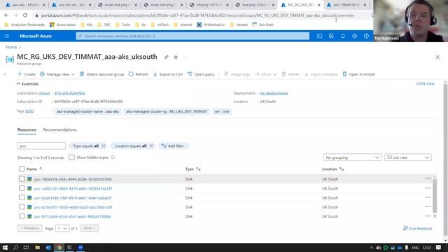Open the help question mark icon
Image resolution: width=448 pixels, height=252 pixels.
(x=366, y=36)
